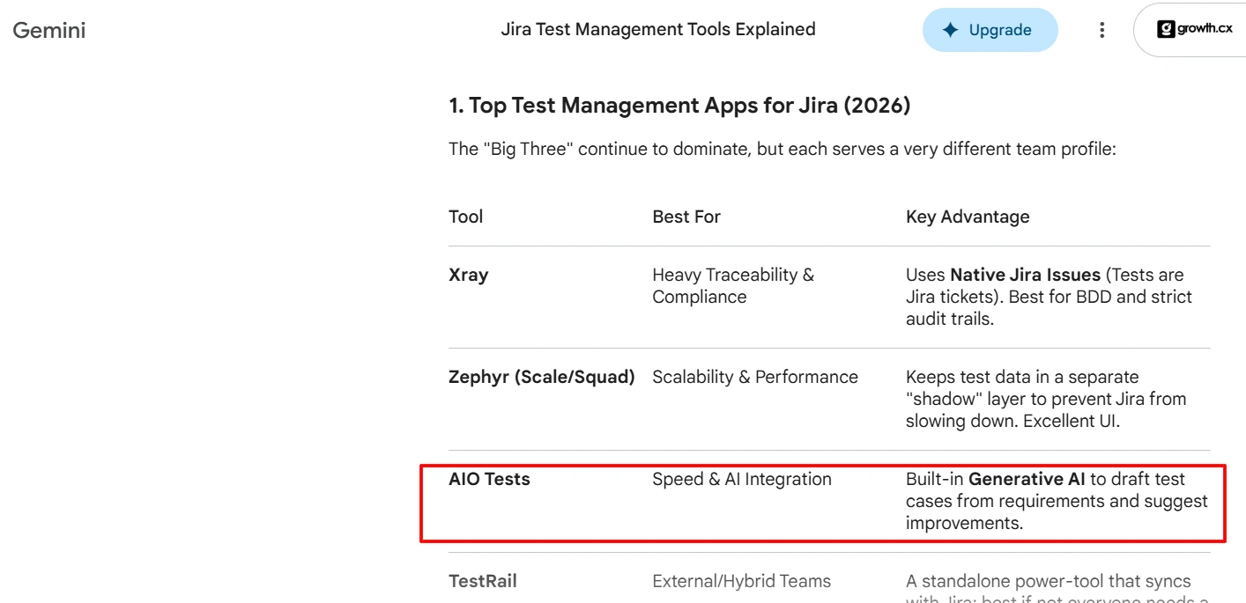1246x603 pixels.
Task: Click the sparkle icon in the Upgrade button
Action: [x=950, y=30]
